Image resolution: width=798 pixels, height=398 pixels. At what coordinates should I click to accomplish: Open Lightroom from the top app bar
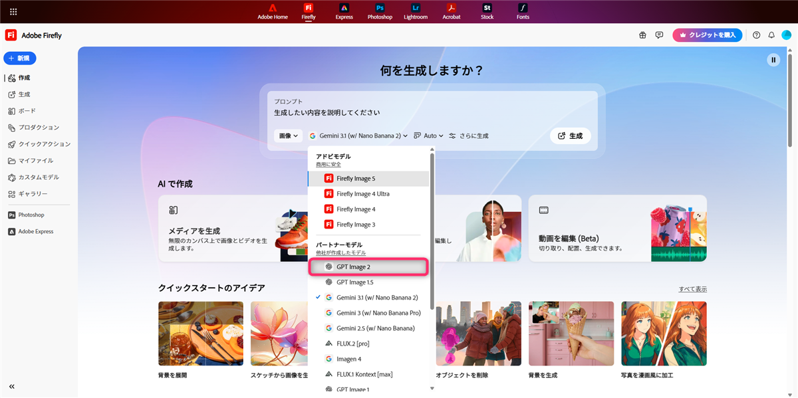coord(416,11)
